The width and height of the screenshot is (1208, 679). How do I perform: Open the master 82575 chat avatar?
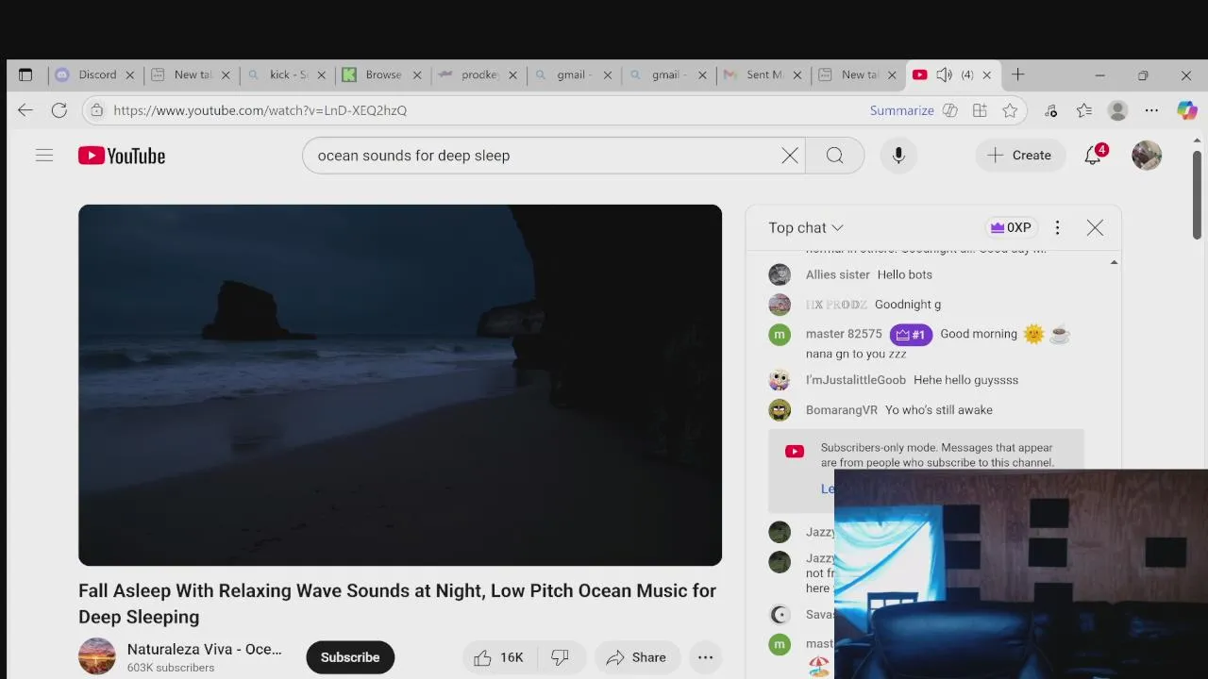click(x=780, y=334)
